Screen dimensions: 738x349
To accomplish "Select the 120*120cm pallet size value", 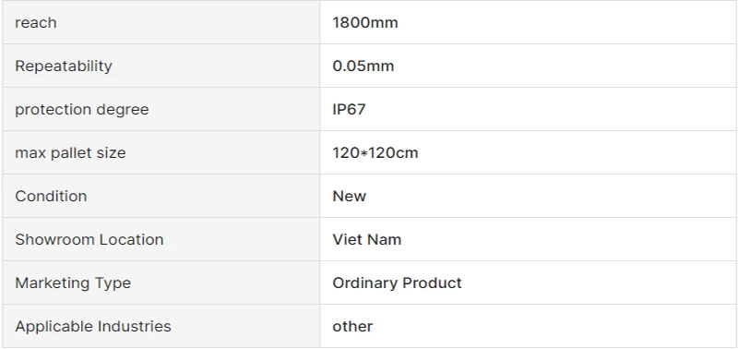I will (375, 152).
